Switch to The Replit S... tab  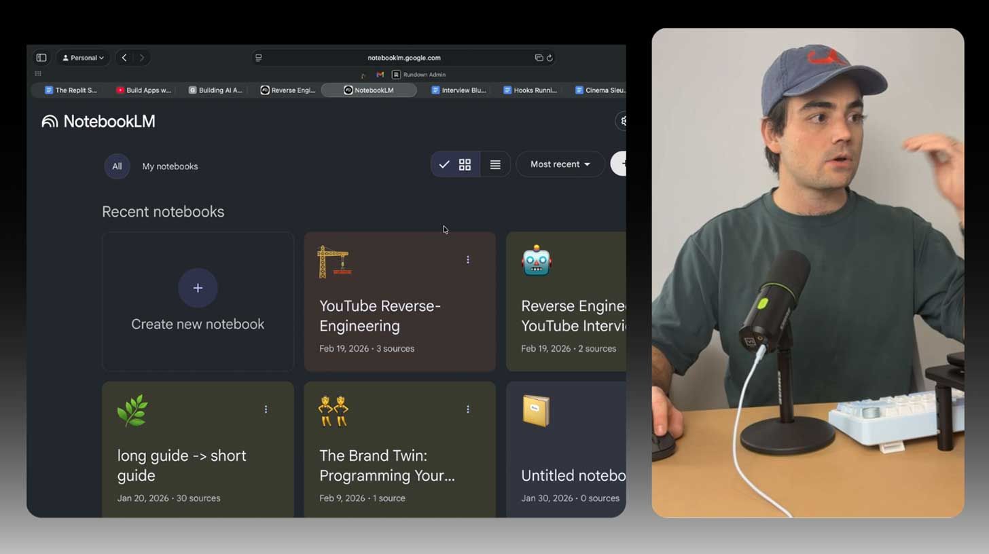[x=71, y=90]
